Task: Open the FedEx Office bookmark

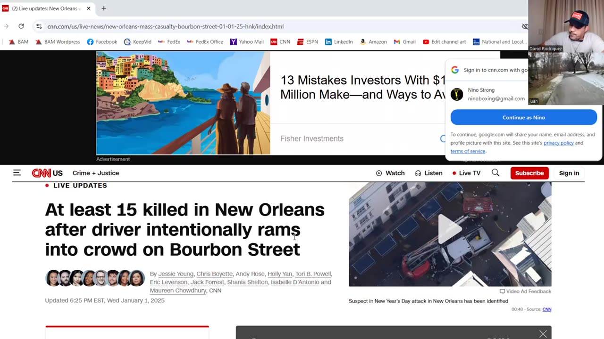Action: coord(205,42)
